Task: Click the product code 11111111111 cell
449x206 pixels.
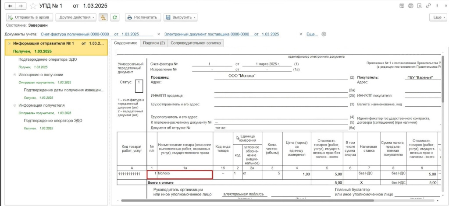Action: click(132, 175)
